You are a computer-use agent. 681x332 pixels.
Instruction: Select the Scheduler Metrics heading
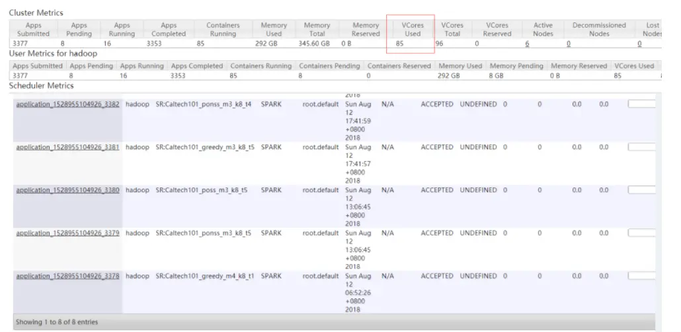click(41, 86)
